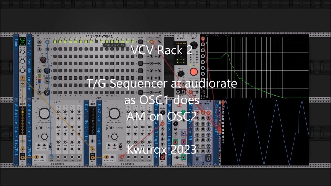This screenshot has height=186, width=331.
Task: Enable track 8 step 16
Action: 133,92
